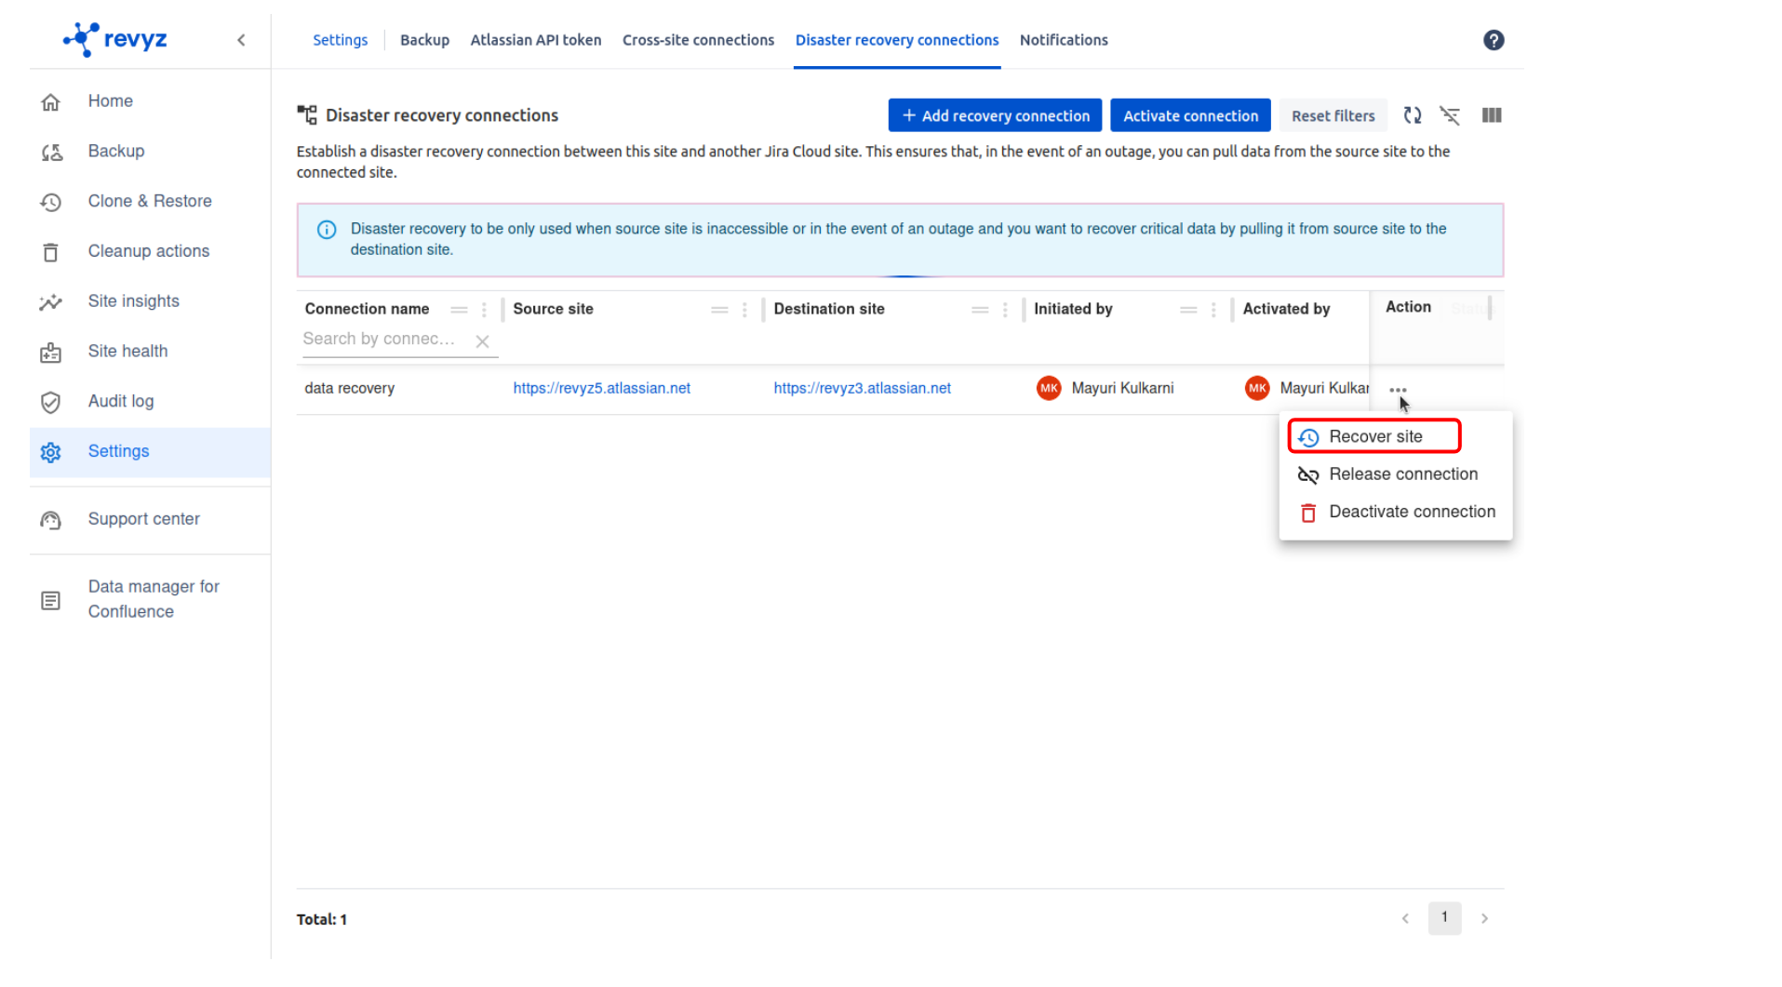Image resolution: width=1782 pixels, height=987 pixels.
Task: Open Site insights from the sidebar
Action: pos(133,301)
